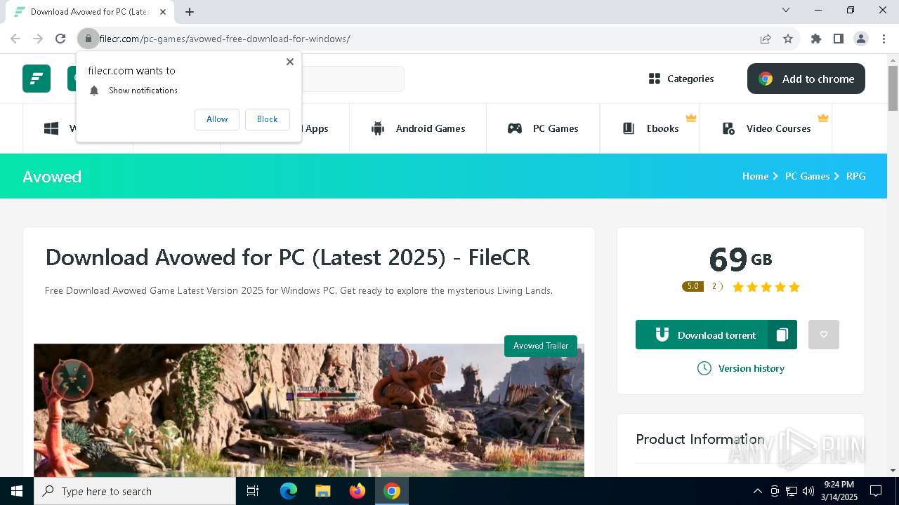Open volume control in tray
The height and width of the screenshot is (505, 899).
808,491
